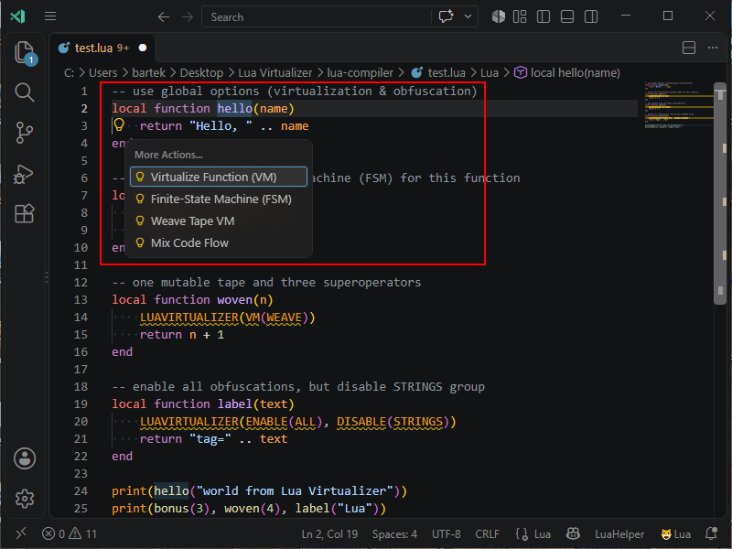Click CRLF end of line selector

click(x=487, y=533)
